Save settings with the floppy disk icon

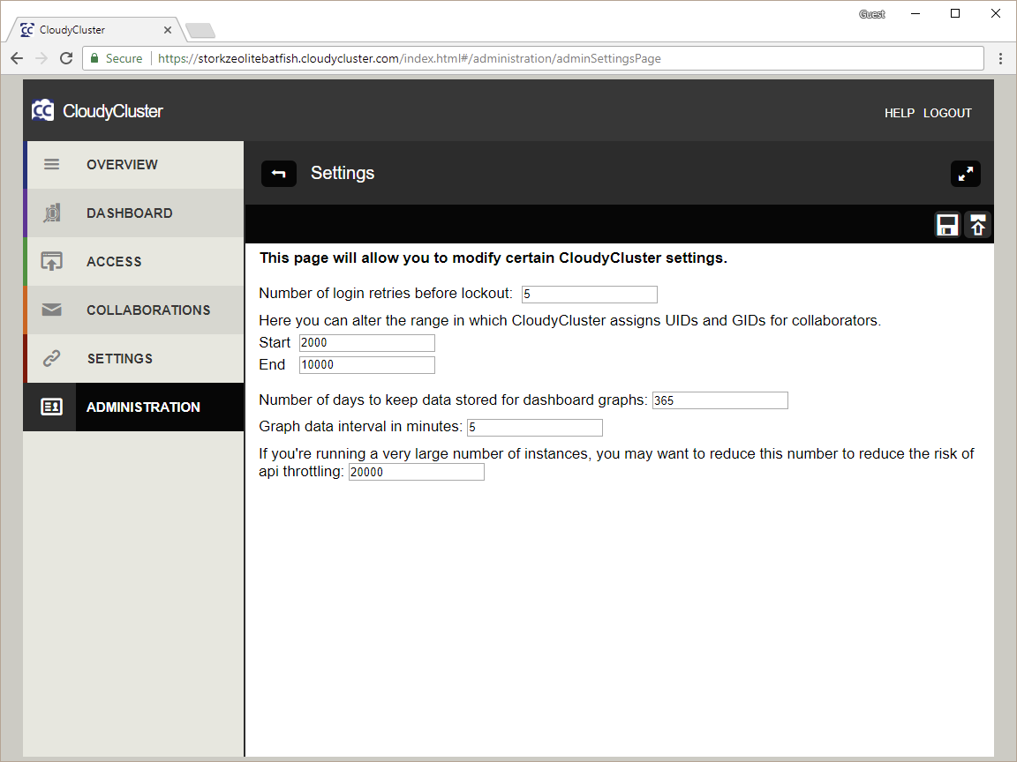coord(947,226)
